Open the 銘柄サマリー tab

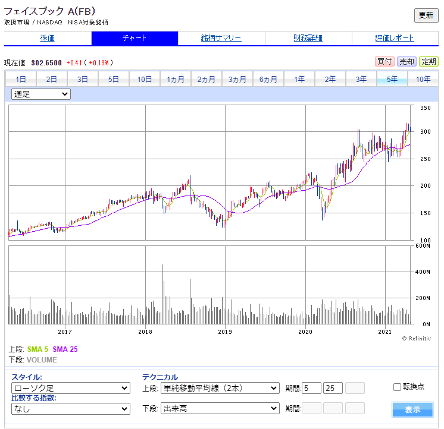pyautogui.click(x=221, y=38)
